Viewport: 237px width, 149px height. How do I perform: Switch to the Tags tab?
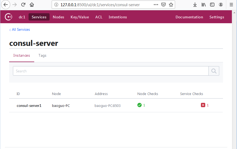(42, 55)
